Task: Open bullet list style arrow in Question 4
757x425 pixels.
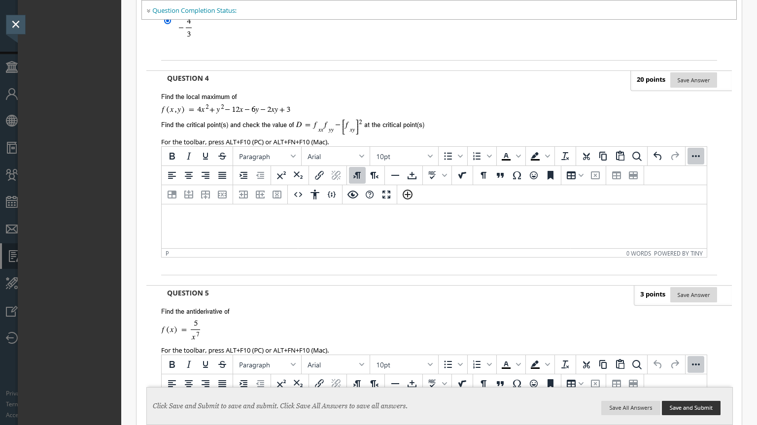Action: (460, 157)
